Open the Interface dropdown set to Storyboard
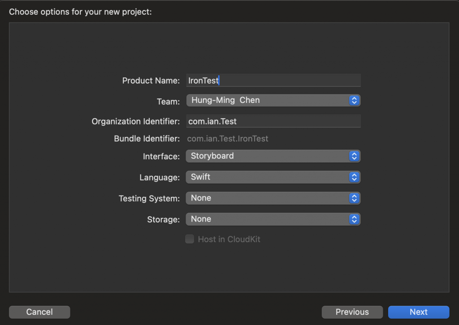This screenshot has width=459, height=325. [x=267, y=156]
